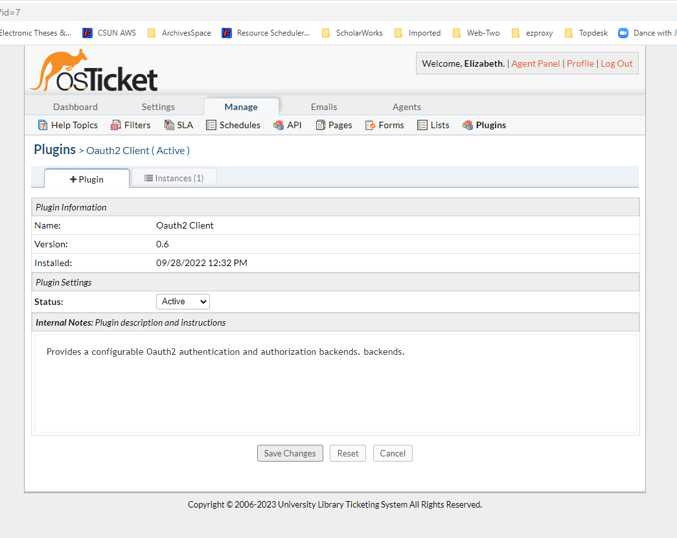Click the Filters icon in submenu
677x538 pixels.
[x=116, y=125]
